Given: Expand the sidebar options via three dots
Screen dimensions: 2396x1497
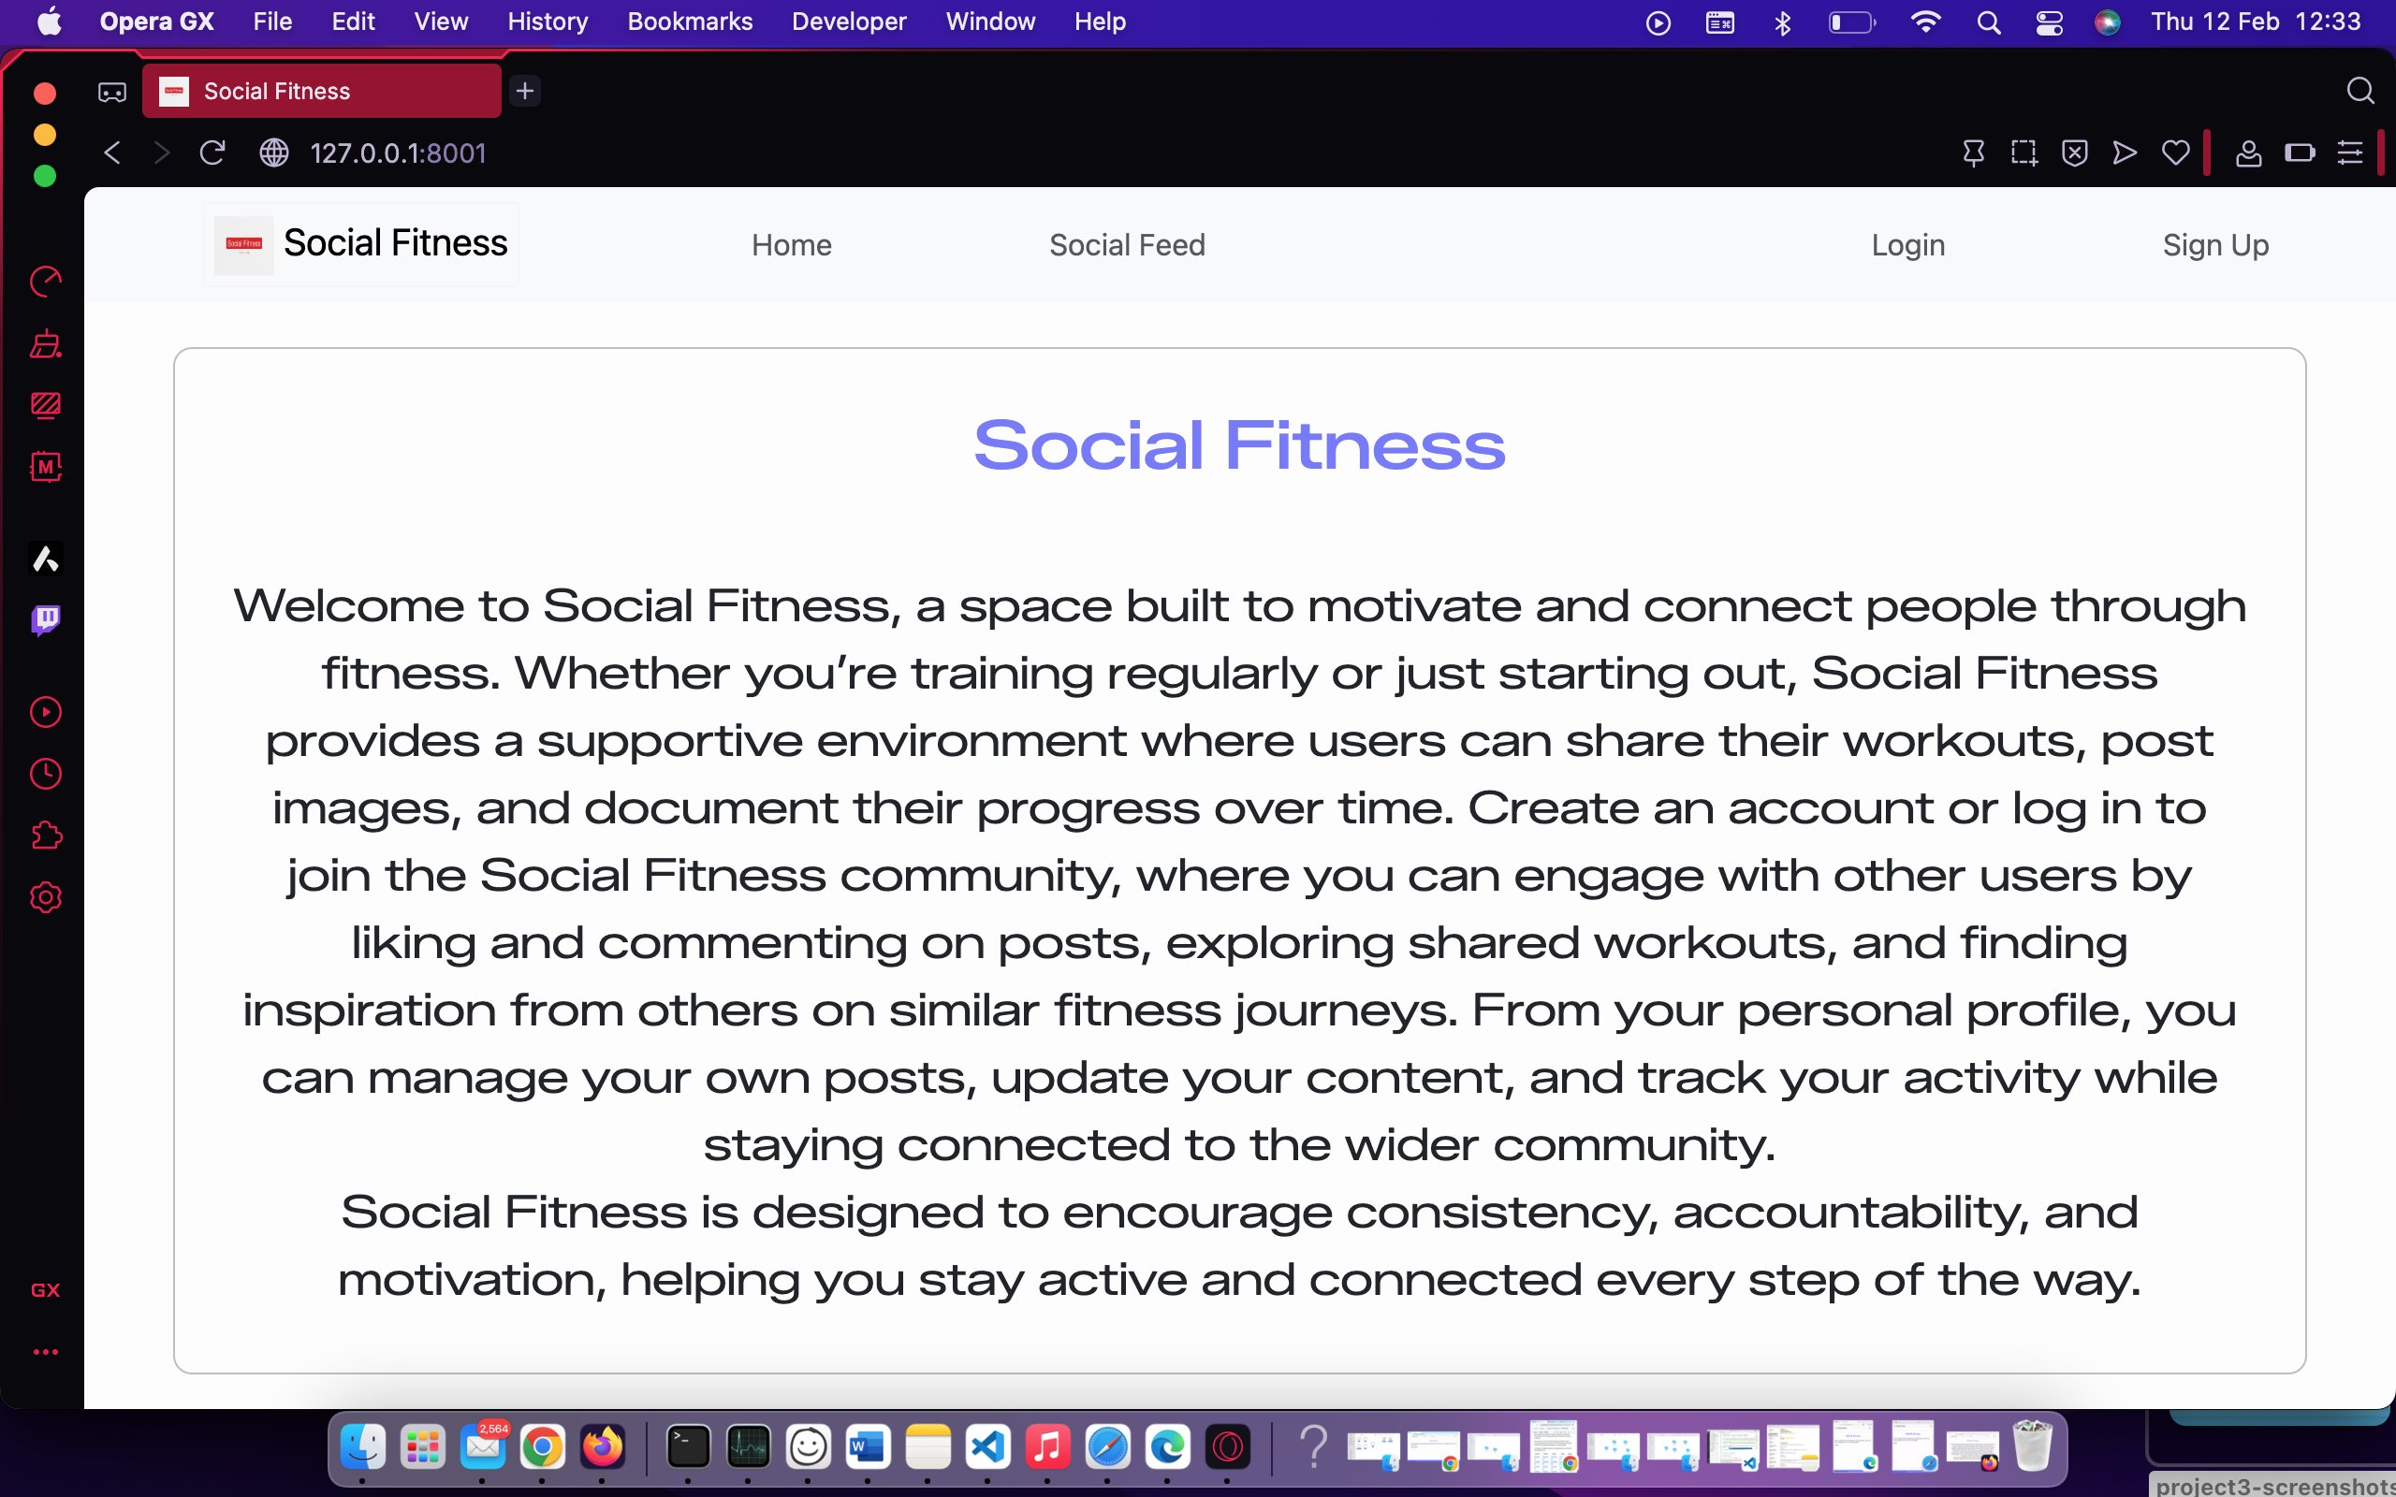Looking at the screenshot, I should pyautogui.click(x=46, y=1353).
